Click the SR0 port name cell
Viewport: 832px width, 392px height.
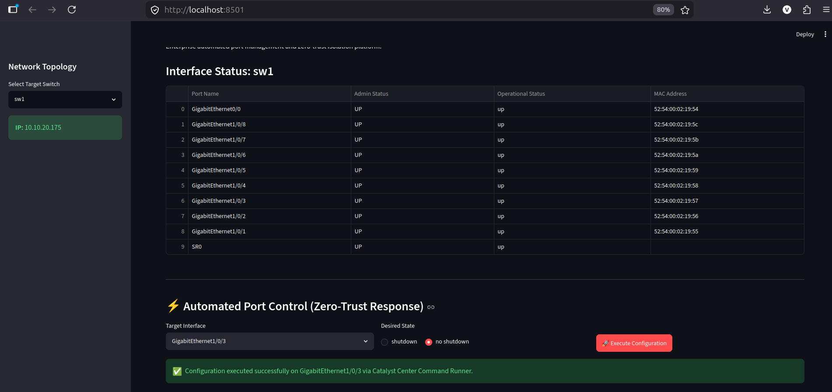pos(269,247)
